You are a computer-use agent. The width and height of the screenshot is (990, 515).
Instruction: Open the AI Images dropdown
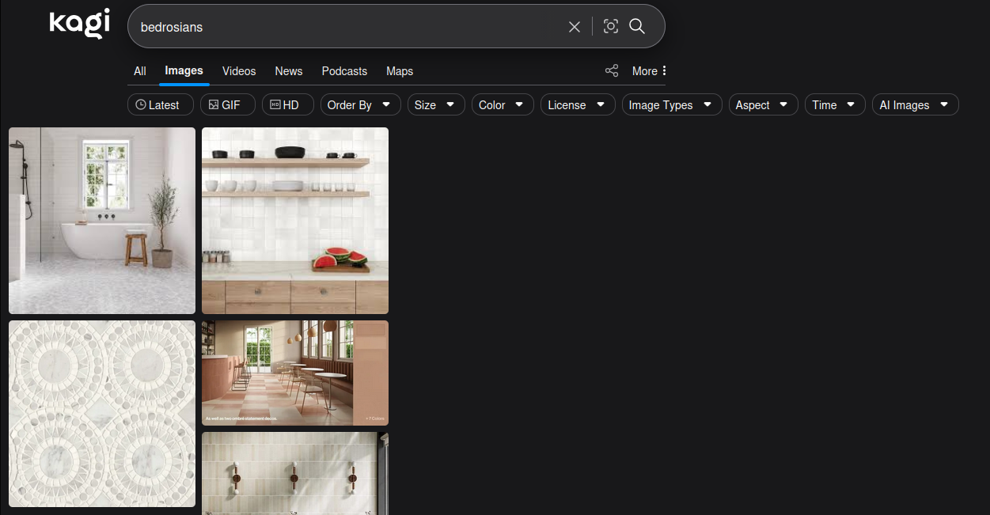[x=916, y=104]
